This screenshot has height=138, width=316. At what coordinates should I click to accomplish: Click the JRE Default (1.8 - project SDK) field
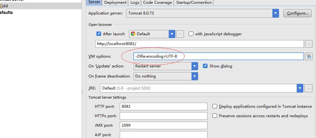pos(202,88)
